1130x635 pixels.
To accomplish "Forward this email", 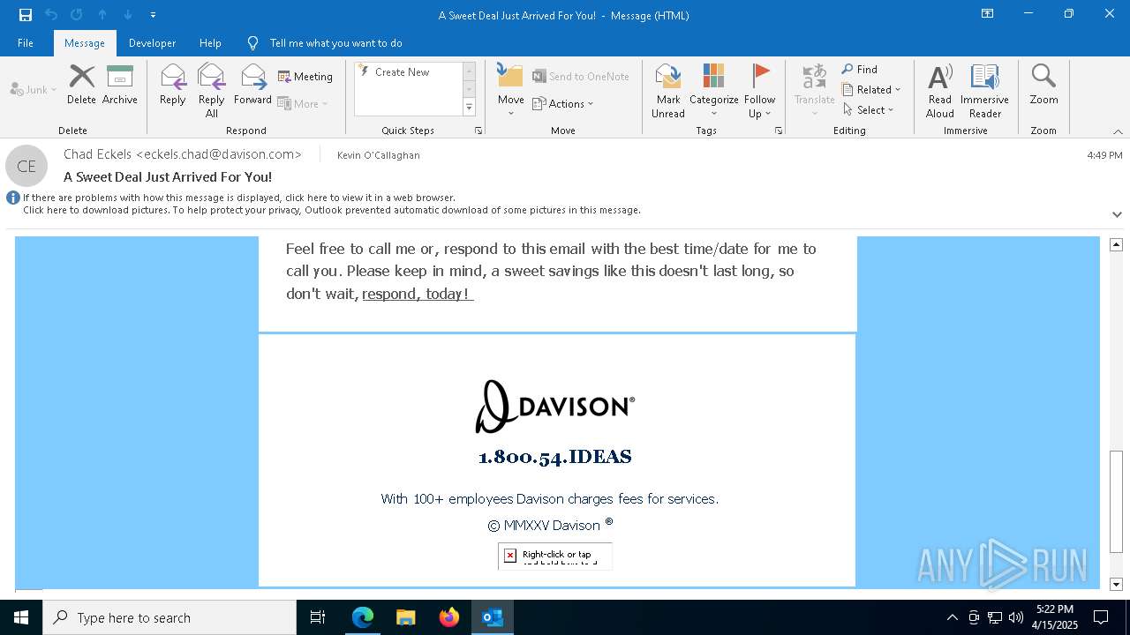I will pos(253,85).
